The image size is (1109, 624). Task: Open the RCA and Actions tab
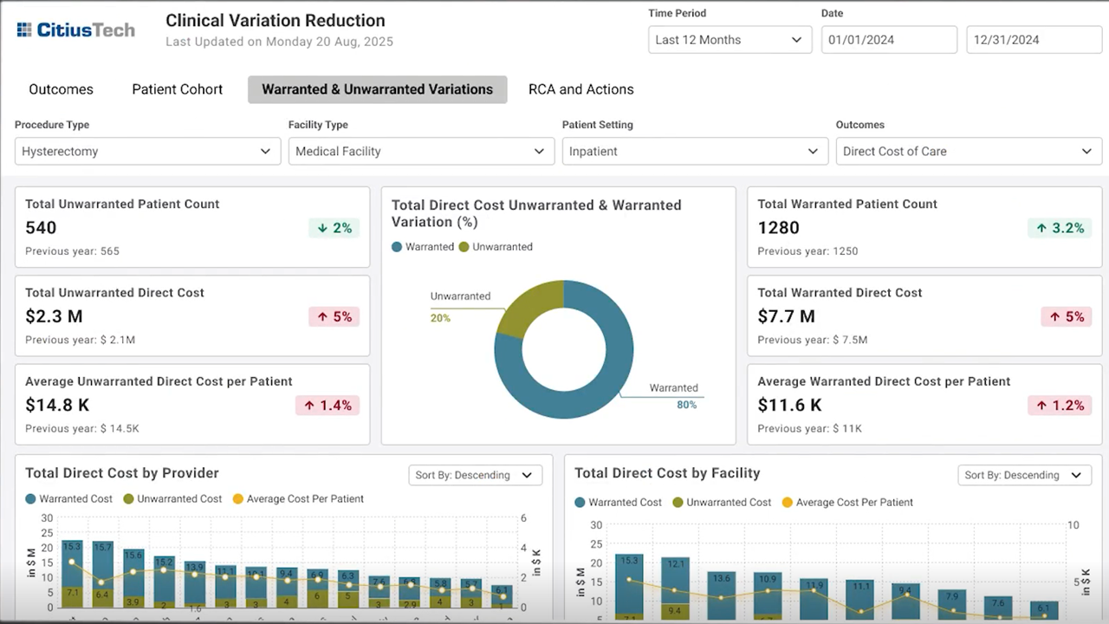(x=581, y=89)
